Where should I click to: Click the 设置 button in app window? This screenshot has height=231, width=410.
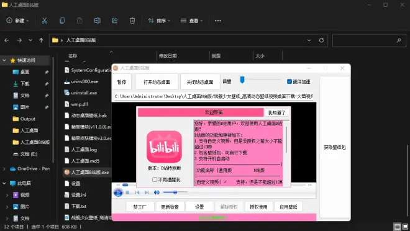point(200,207)
